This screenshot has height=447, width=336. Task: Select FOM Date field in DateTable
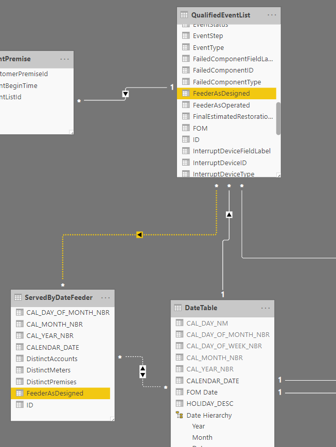point(202,392)
